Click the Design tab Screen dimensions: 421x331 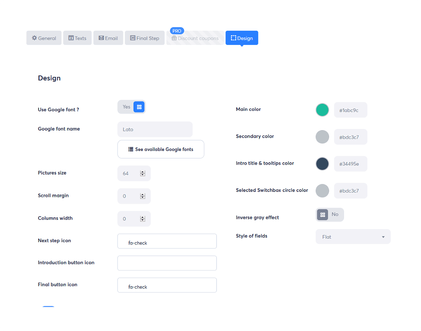242,38
